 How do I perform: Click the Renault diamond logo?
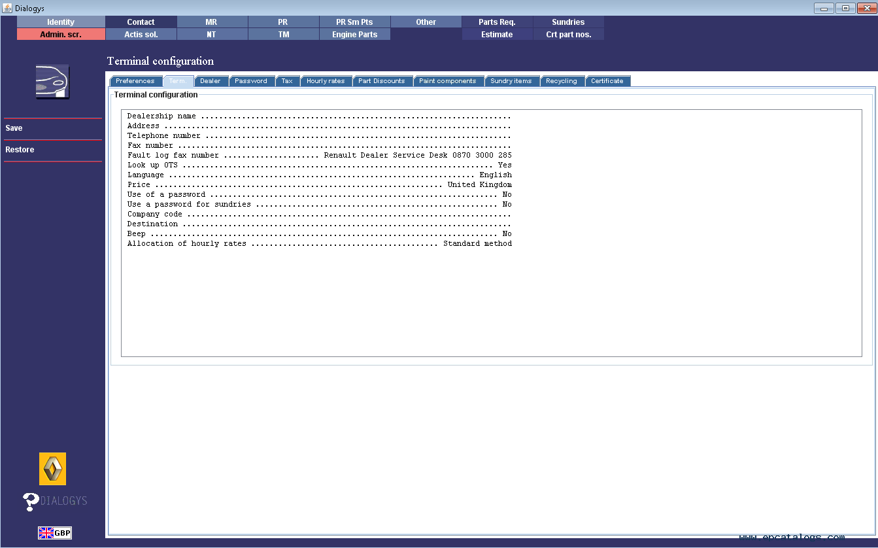click(x=52, y=469)
